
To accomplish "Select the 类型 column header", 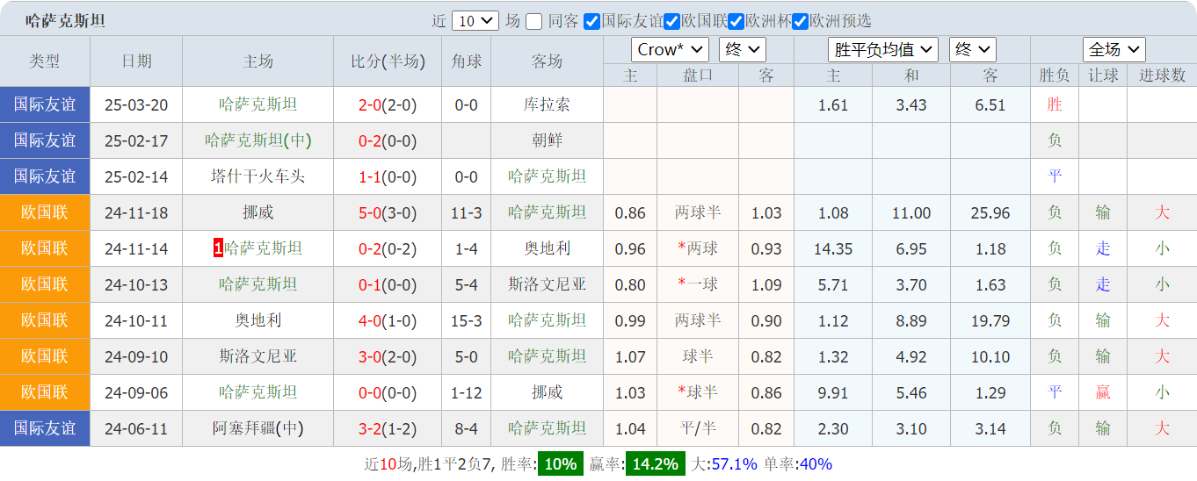I will point(45,61).
